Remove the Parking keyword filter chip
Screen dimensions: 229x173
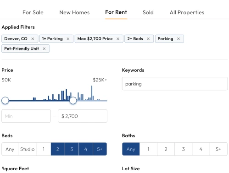tap(179, 39)
